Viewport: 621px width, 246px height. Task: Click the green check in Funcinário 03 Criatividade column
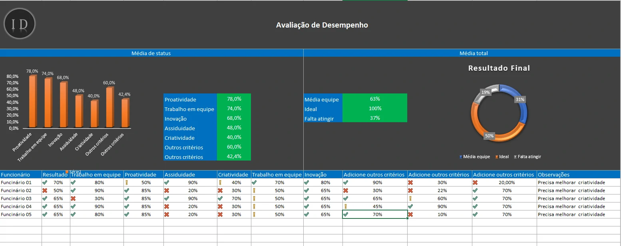221,198
